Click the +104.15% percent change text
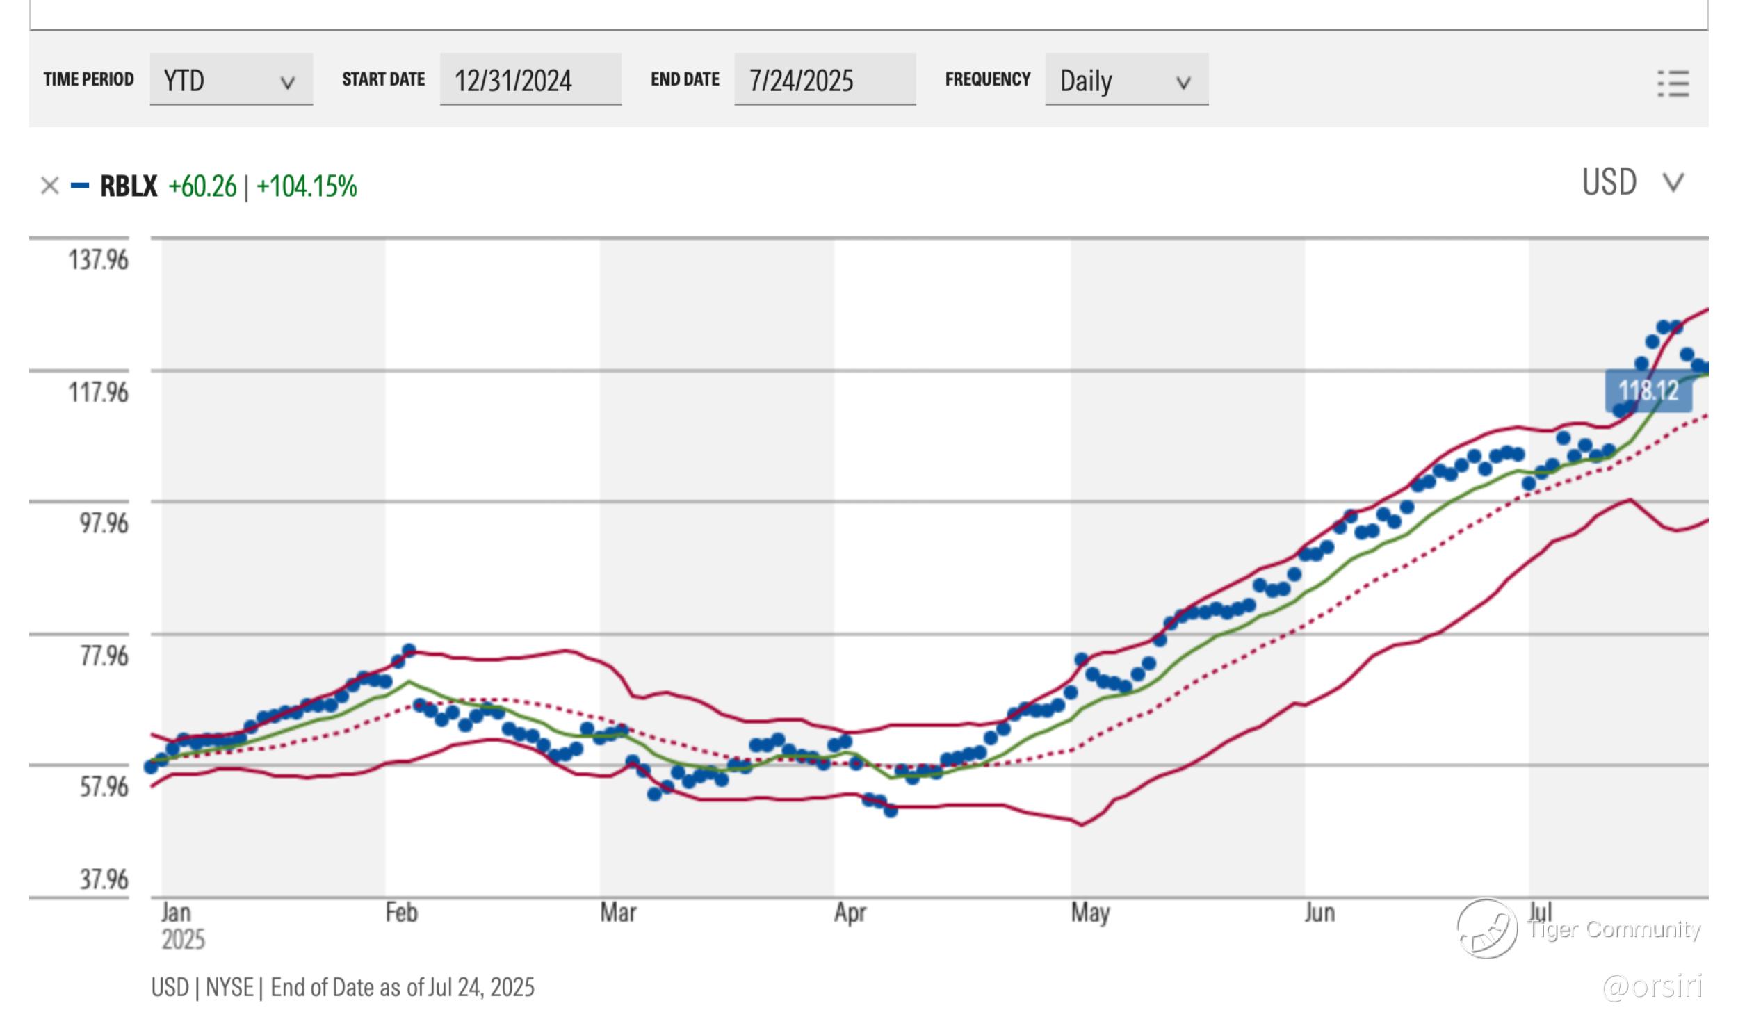Screen dimensions: 1738x1026 (307, 186)
